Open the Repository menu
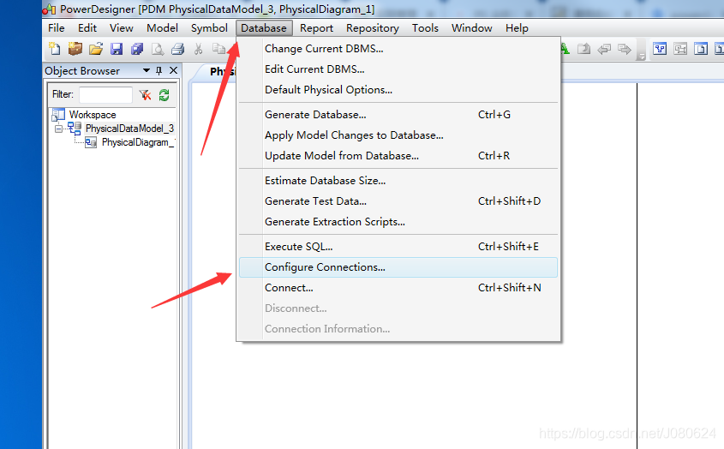The height and width of the screenshot is (449, 724). point(372,28)
